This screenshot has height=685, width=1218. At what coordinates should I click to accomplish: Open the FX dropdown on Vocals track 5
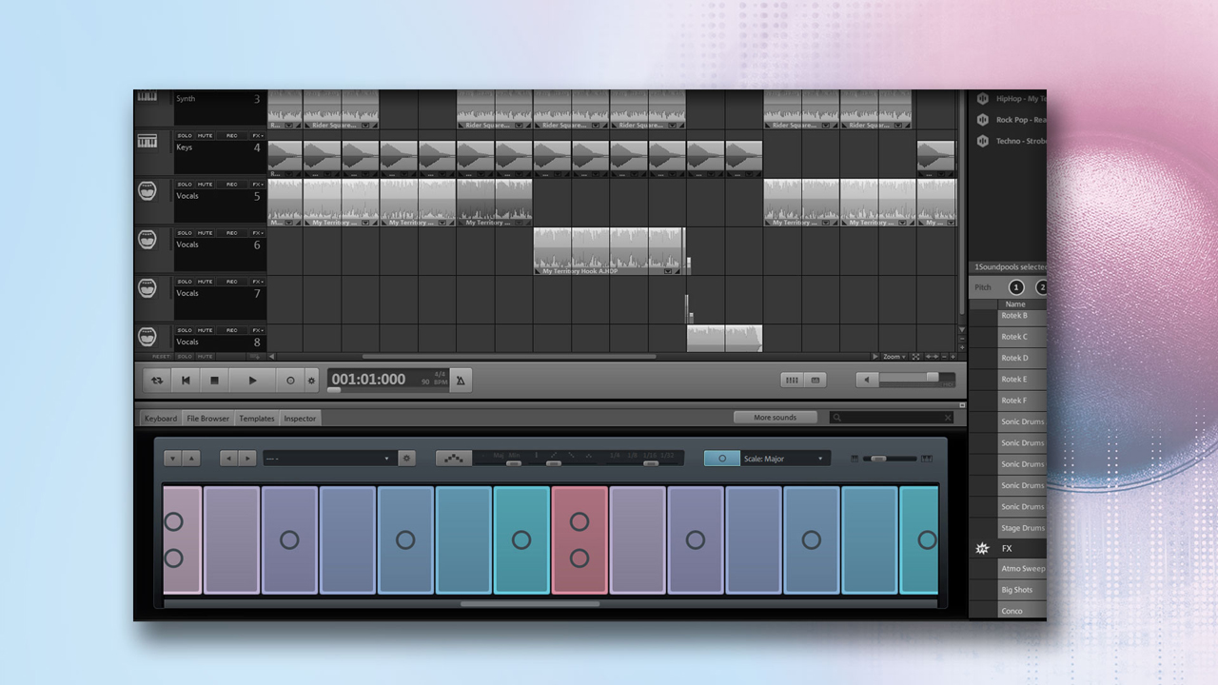(256, 185)
